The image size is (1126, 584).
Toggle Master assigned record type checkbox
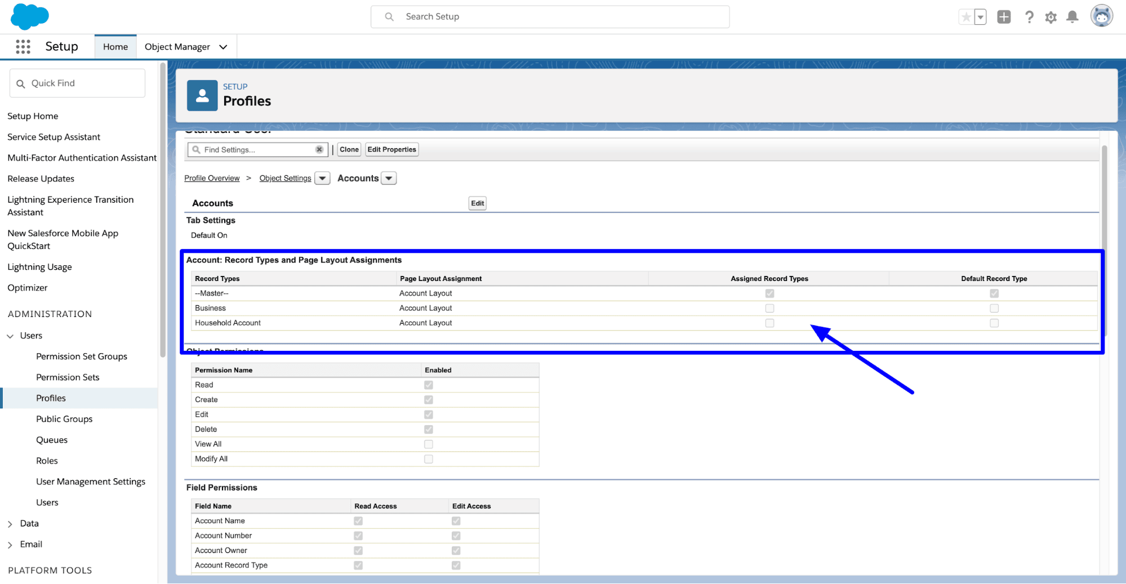(769, 293)
